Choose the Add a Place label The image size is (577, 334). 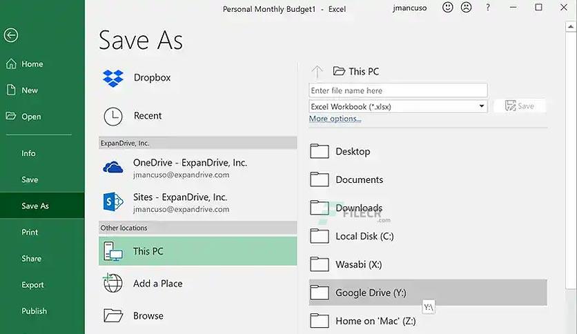158,284
